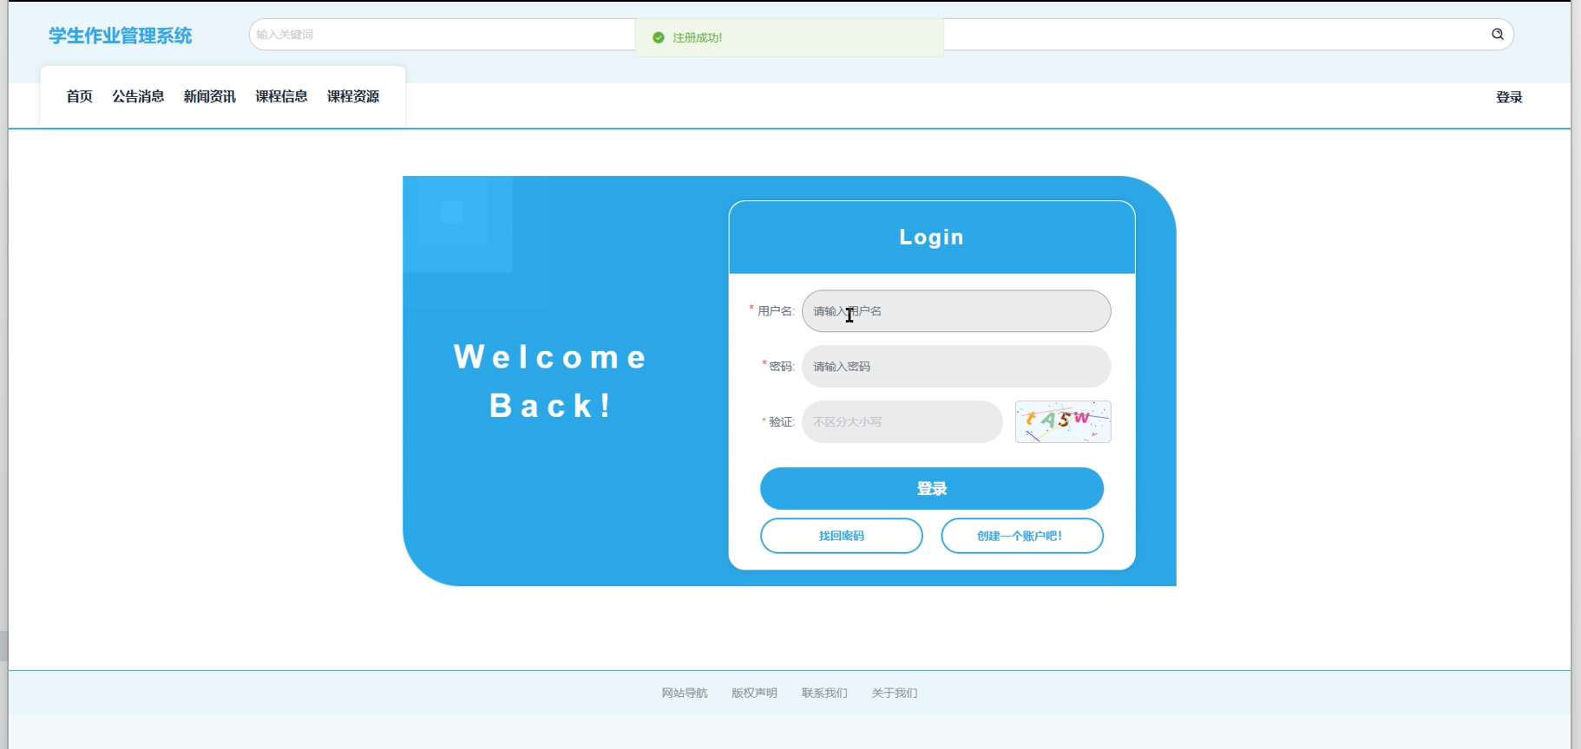Click the Welcome Back! text

point(551,381)
